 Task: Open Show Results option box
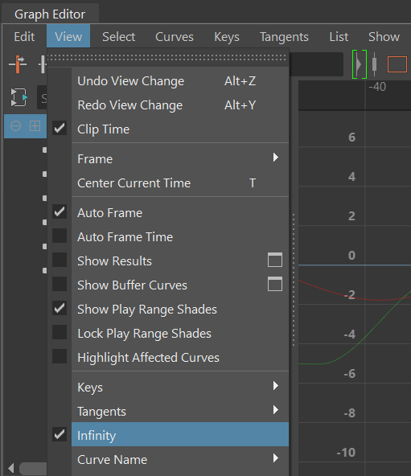[275, 260]
